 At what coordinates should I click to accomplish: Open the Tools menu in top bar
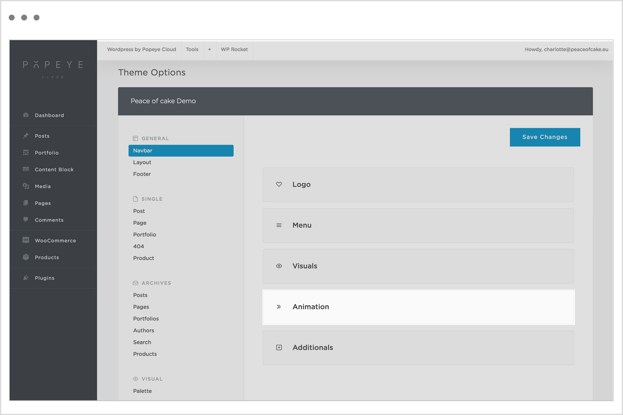(x=192, y=49)
